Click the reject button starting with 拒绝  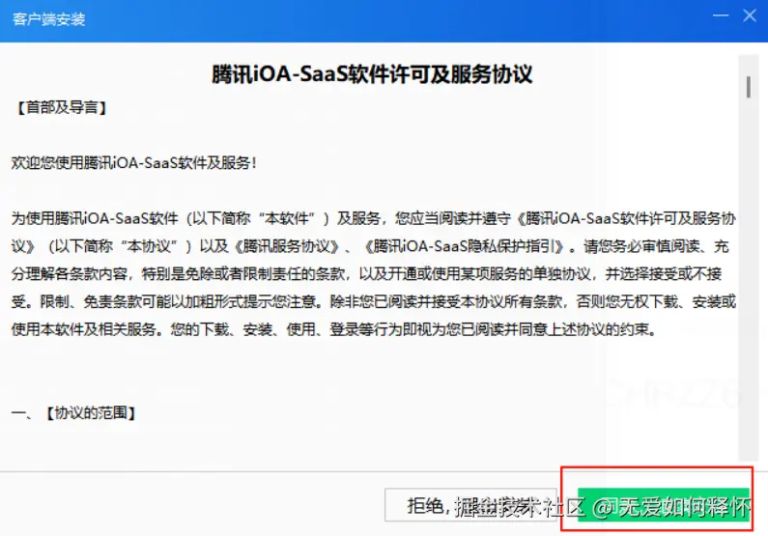coord(470,505)
